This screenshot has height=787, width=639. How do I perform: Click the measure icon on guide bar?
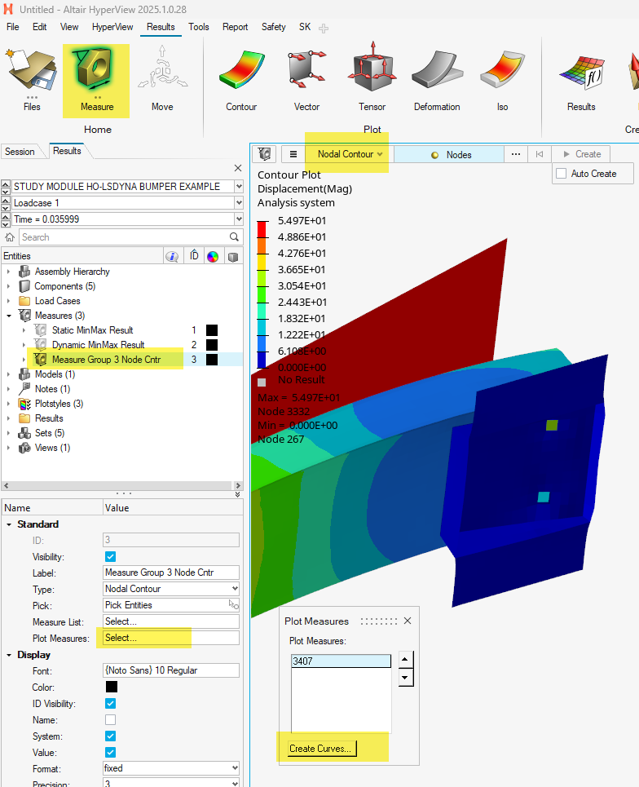tap(264, 154)
